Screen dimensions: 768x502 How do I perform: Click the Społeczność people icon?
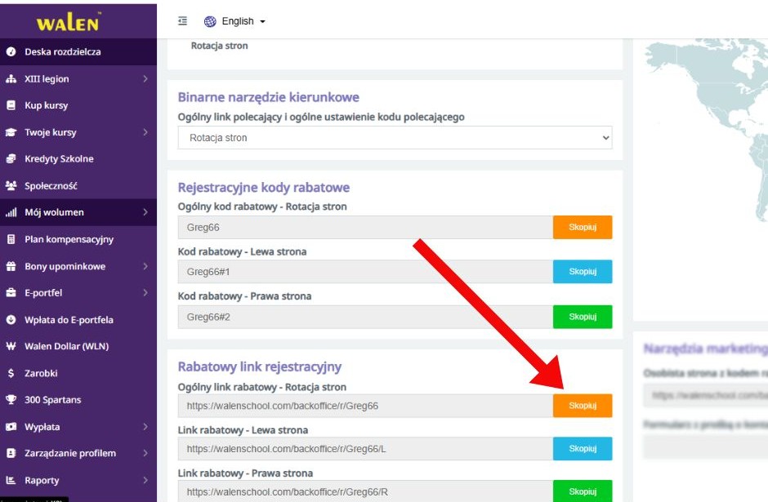pyautogui.click(x=11, y=186)
